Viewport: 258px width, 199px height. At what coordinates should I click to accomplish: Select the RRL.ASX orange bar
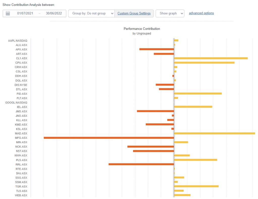[141, 164]
